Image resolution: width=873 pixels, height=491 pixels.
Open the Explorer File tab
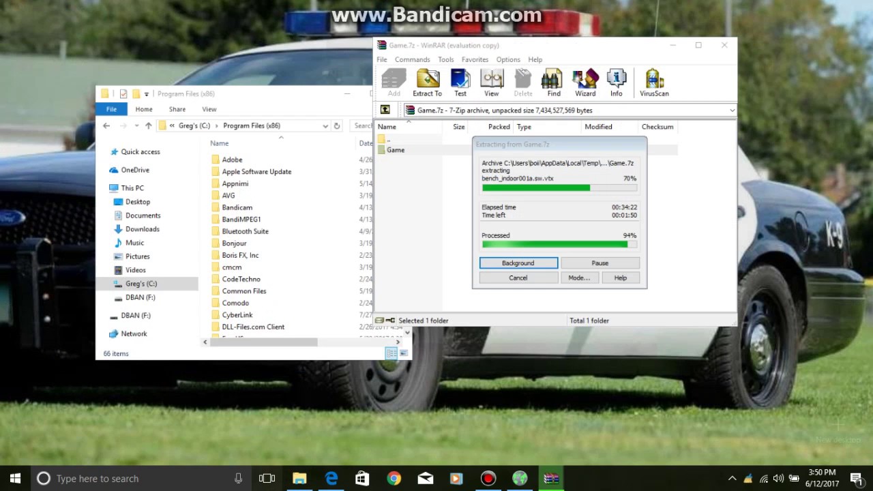(x=111, y=109)
